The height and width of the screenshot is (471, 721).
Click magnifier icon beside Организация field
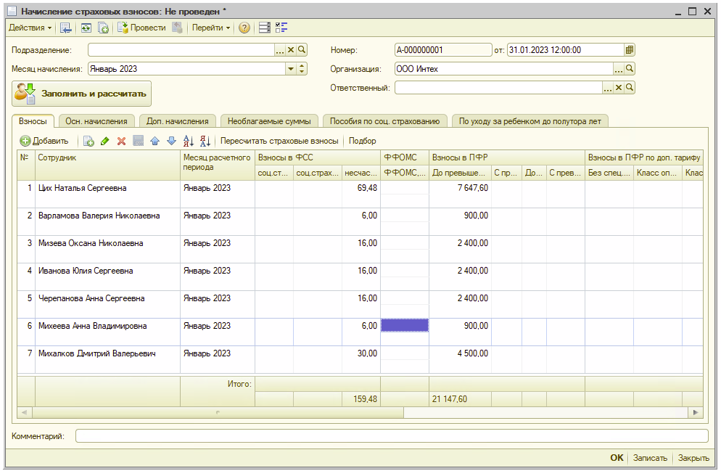(x=630, y=69)
